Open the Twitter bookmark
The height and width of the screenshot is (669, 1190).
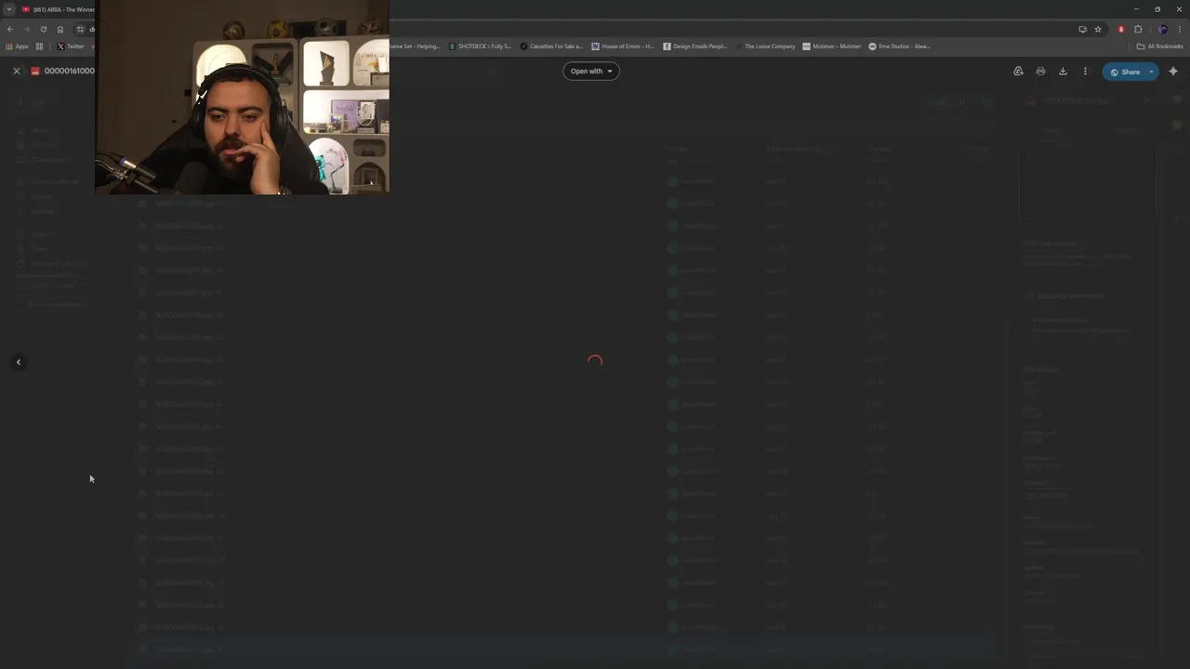coord(71,46)
